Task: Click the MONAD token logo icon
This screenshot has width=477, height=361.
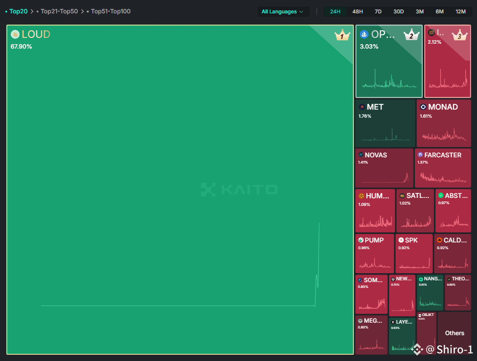Action: click(x=423, y=107)
